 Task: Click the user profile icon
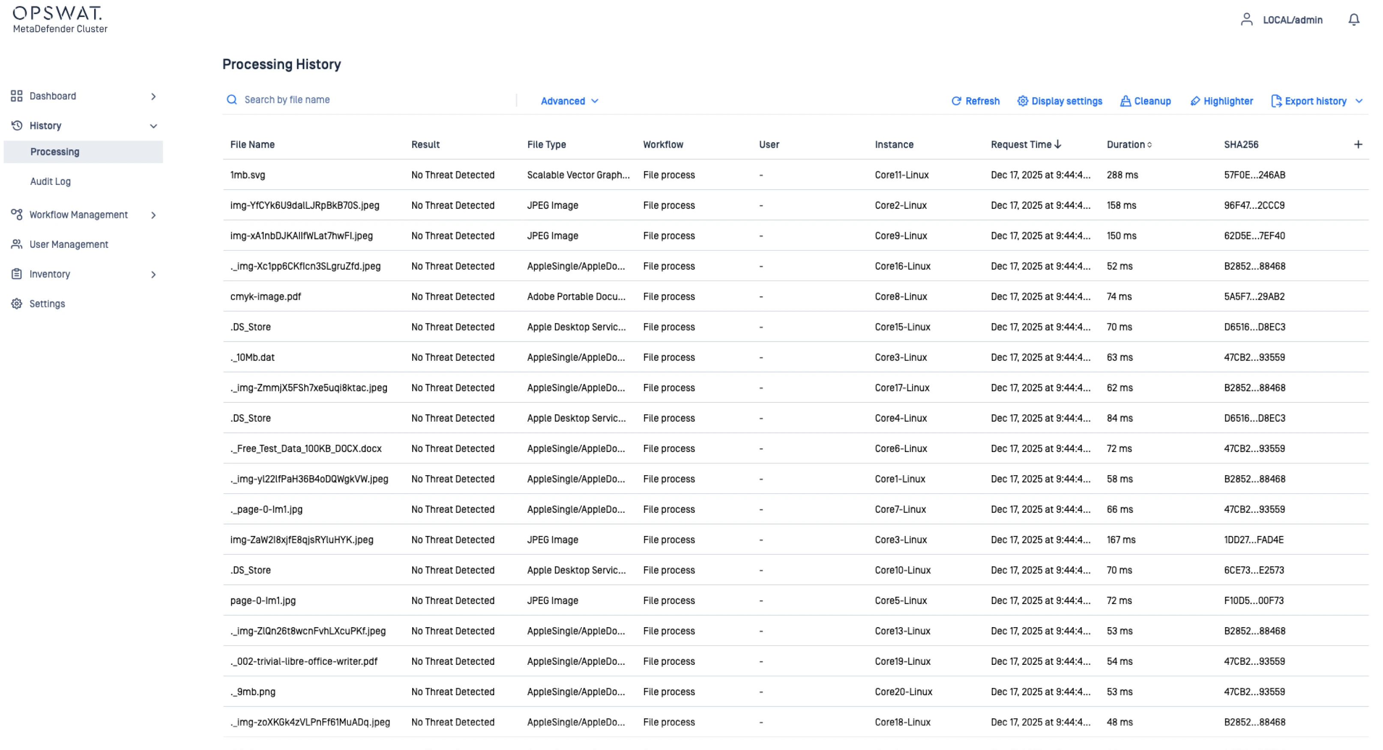(1246, 20)
